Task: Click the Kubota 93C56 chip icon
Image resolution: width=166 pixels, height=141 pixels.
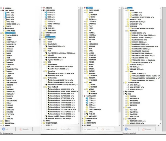Action: [x=46, y=76]
